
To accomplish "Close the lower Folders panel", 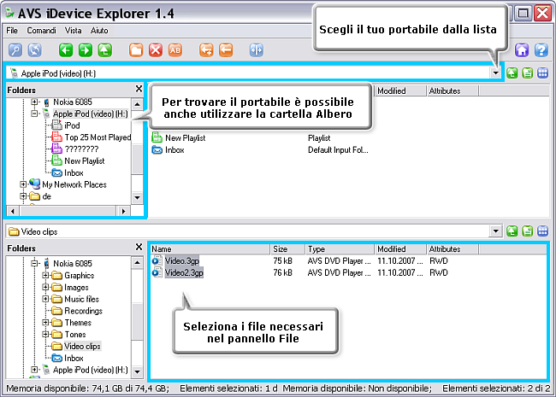I will point(139,247).
